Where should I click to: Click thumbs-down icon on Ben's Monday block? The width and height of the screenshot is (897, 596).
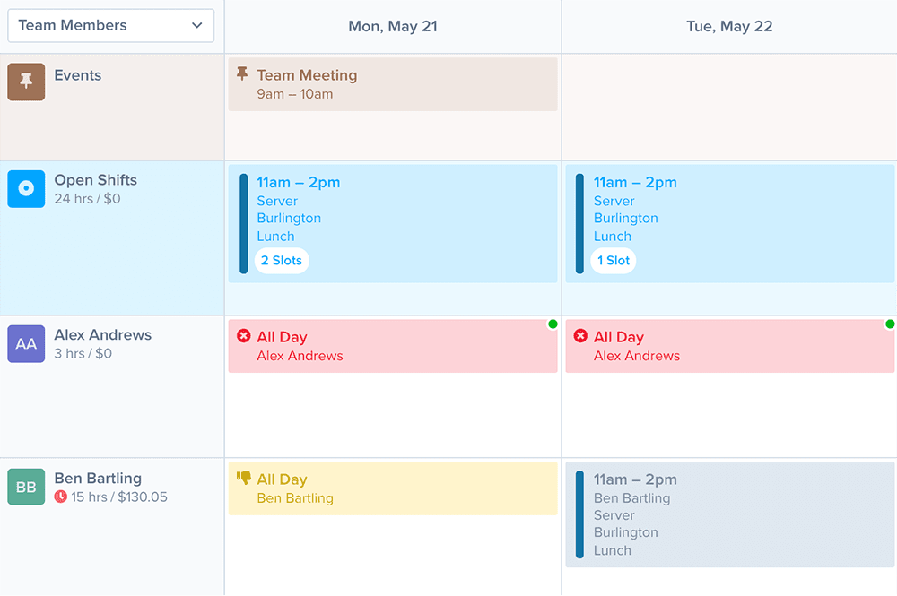point(243,479)
